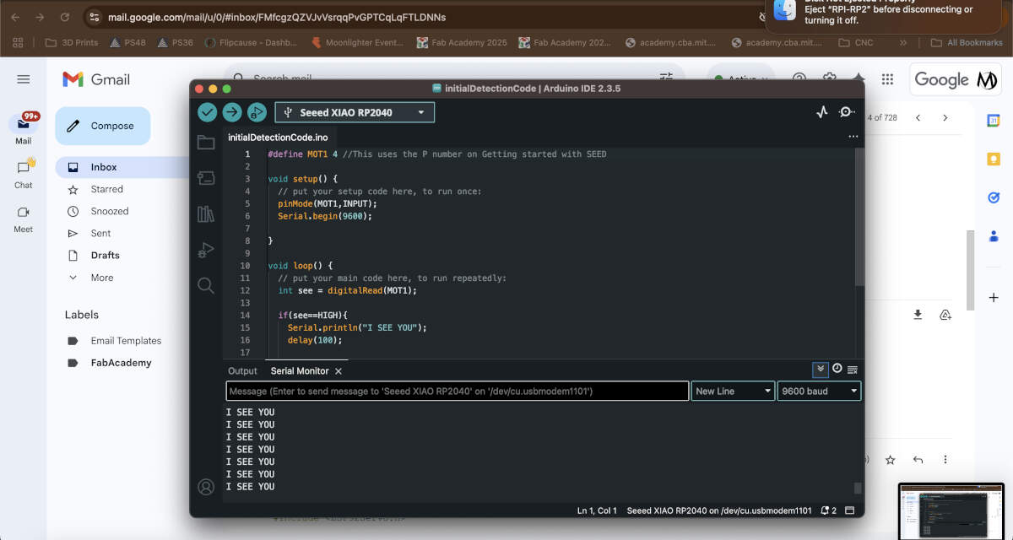1013x540 pixels.
Task: Click the board and port status text
Action: [x=719, y=510]
